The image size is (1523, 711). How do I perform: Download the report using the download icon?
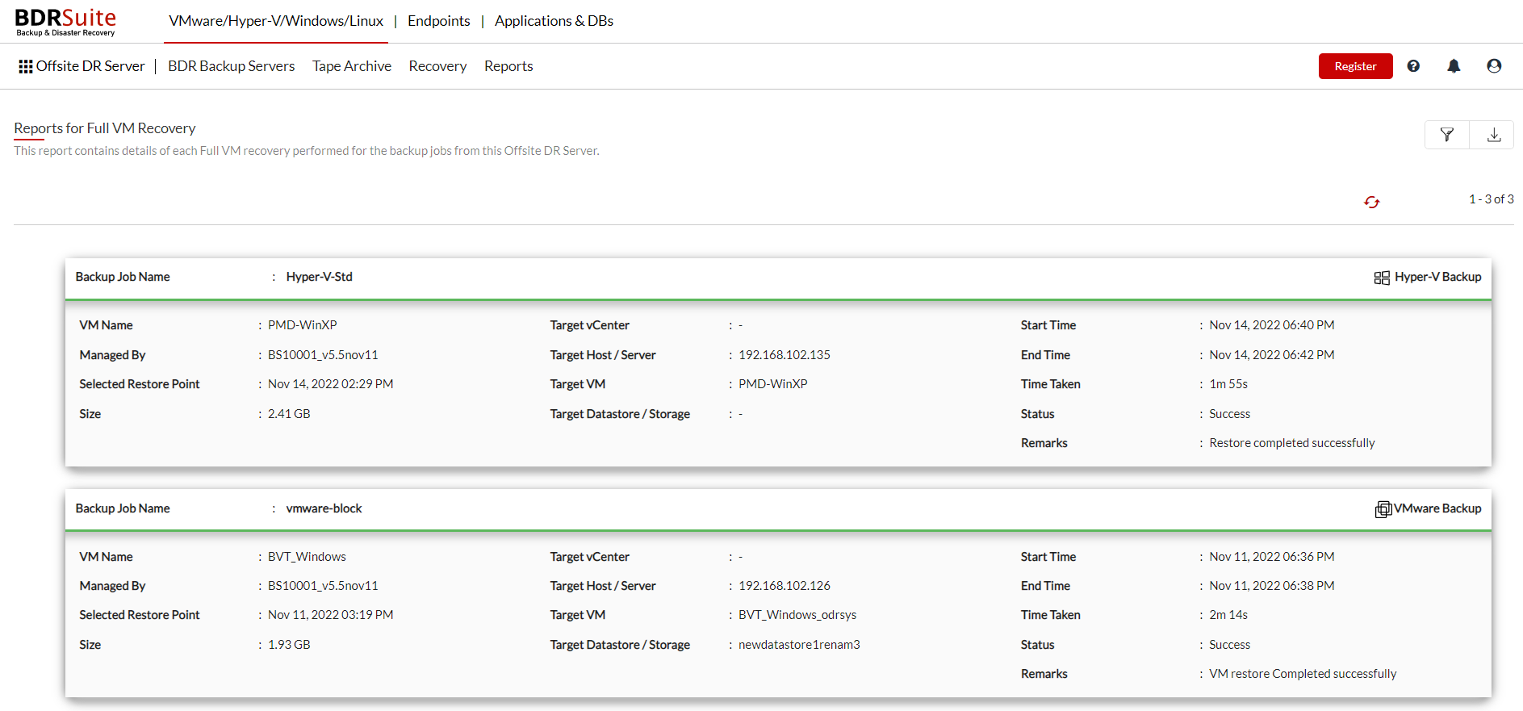(x=1493, y=135)
